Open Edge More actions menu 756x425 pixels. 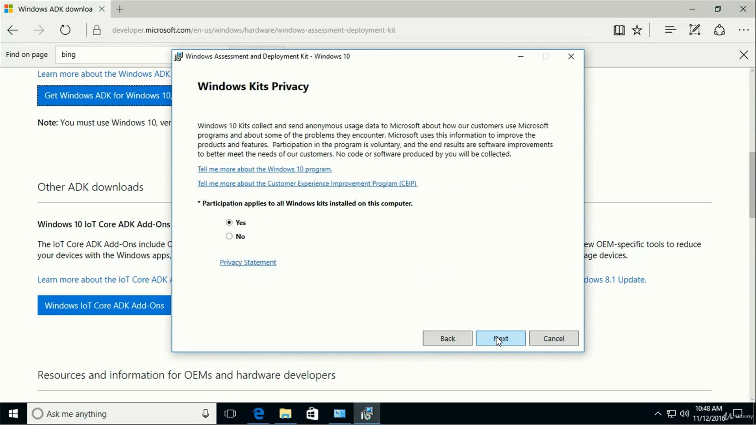tap(743, 30)
